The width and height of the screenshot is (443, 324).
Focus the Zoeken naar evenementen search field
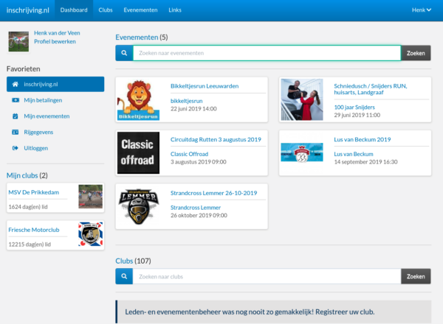267,53
